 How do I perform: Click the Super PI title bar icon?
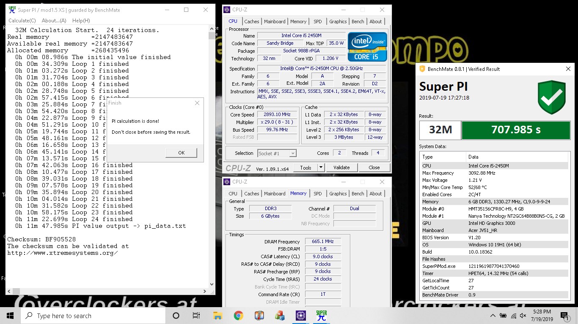[x=12, y=10]
